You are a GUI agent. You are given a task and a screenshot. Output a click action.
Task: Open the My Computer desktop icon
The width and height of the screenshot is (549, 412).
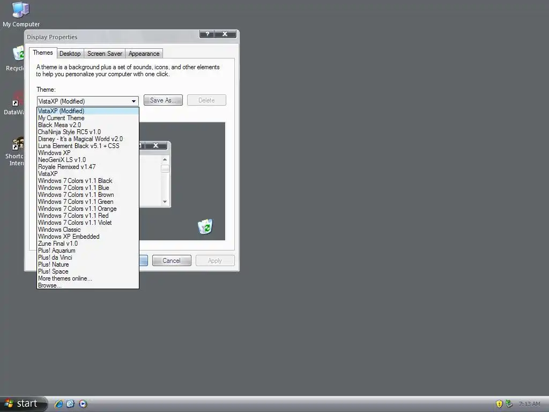coord(21,14)
